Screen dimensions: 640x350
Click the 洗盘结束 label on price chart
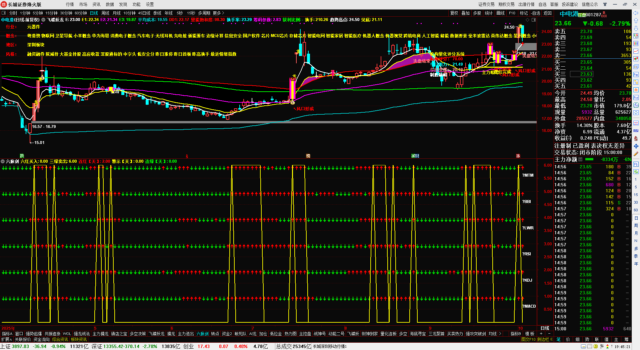click(x=422, y=61)
